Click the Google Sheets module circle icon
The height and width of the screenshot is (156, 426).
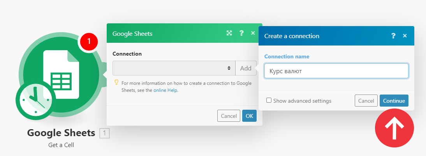(x=61, y=75)
